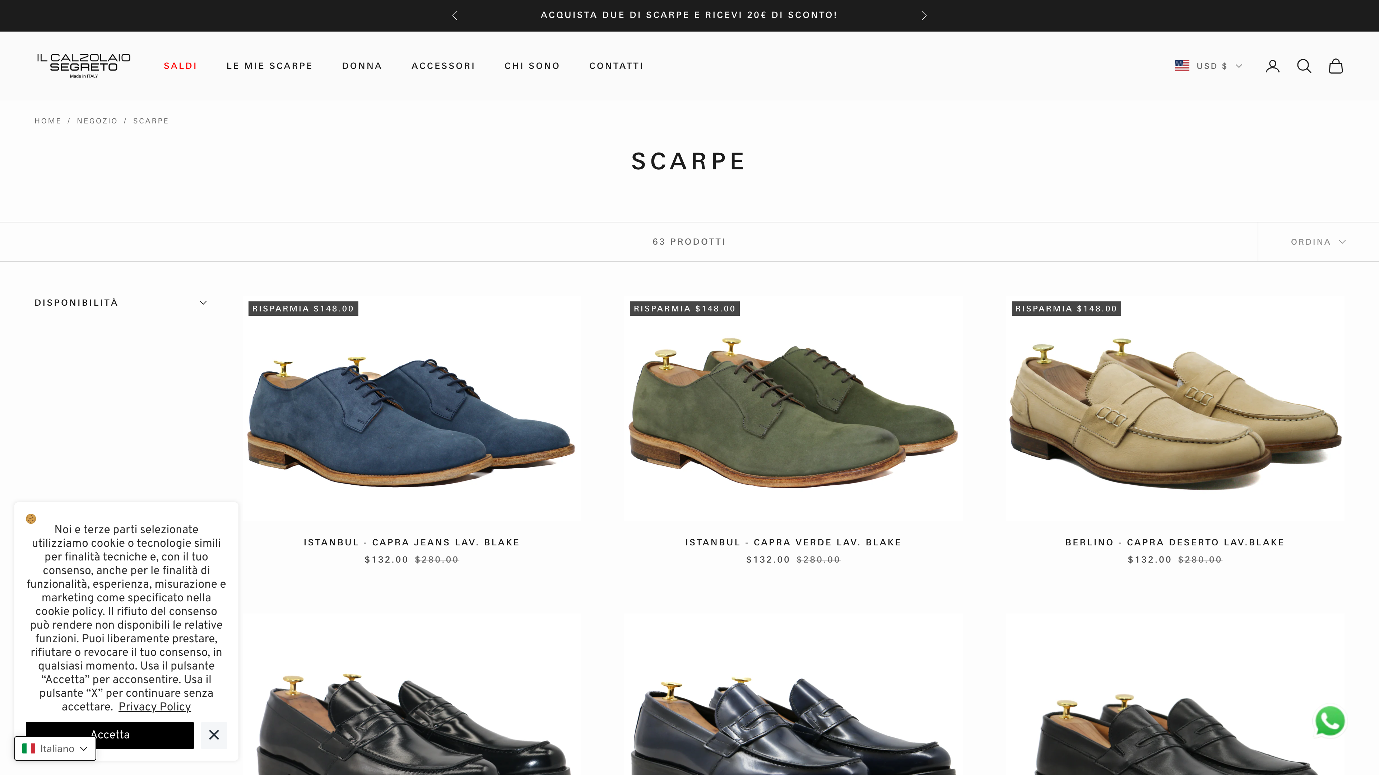Open the search icon
This screenshot has height=775, width=1379.
point(1305,66)
